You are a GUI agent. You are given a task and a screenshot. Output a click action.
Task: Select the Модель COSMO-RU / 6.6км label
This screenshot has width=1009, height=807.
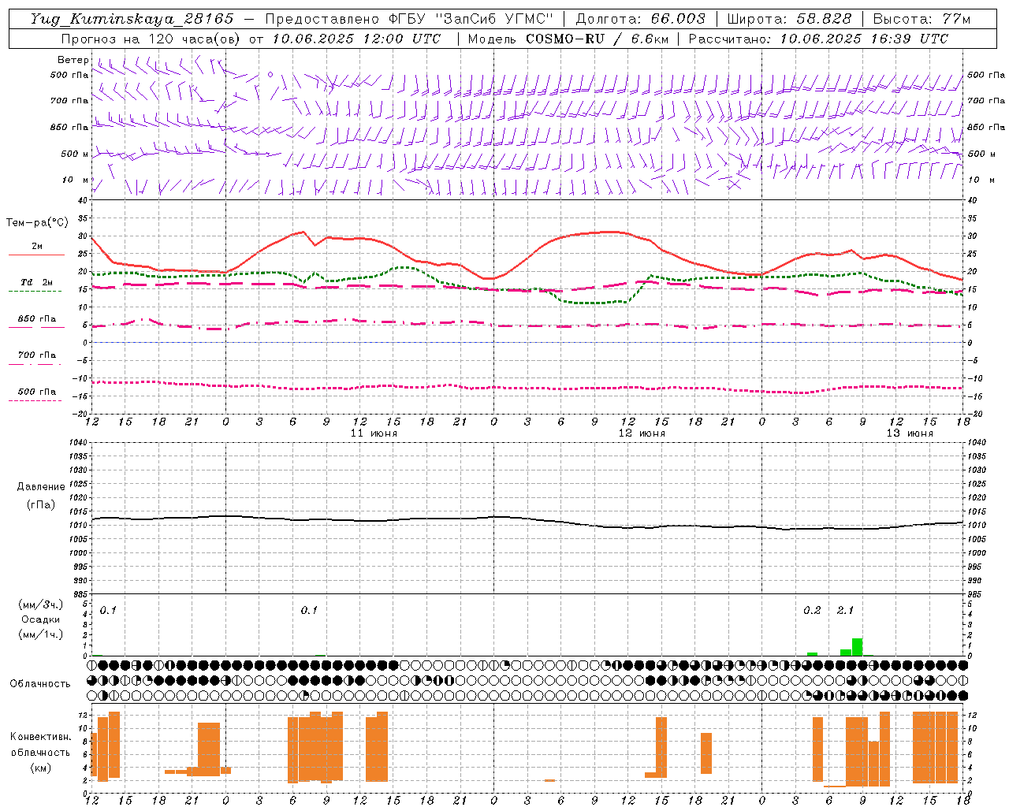[x=568, y=39]
